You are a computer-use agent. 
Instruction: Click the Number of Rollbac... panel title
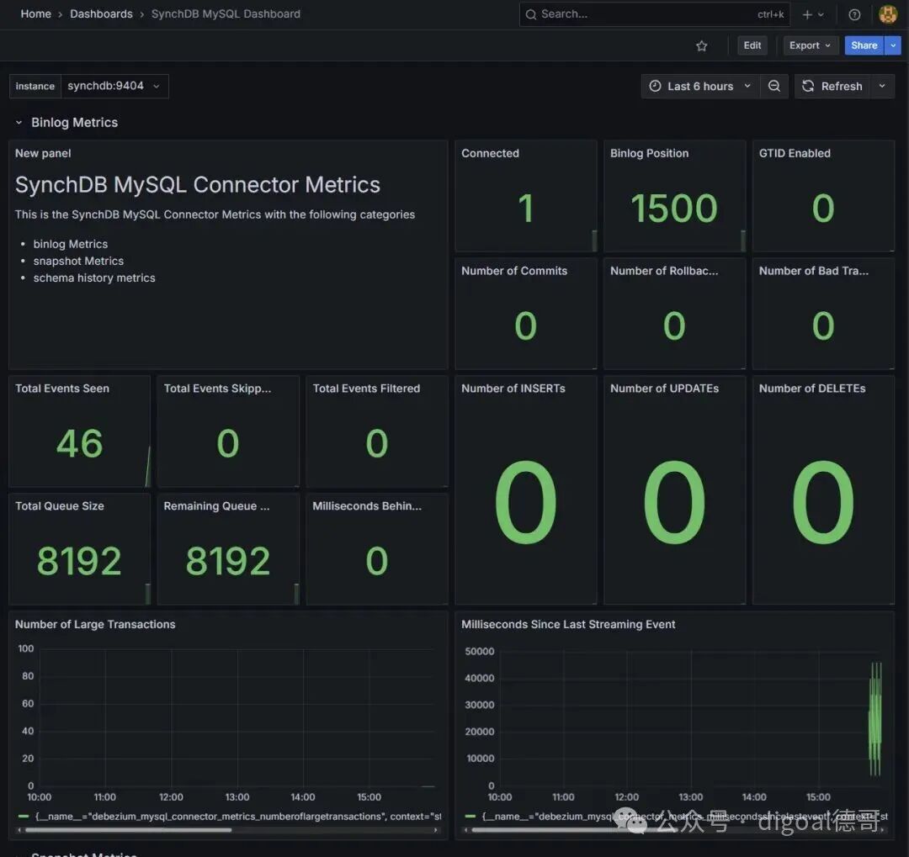[664, 271]
